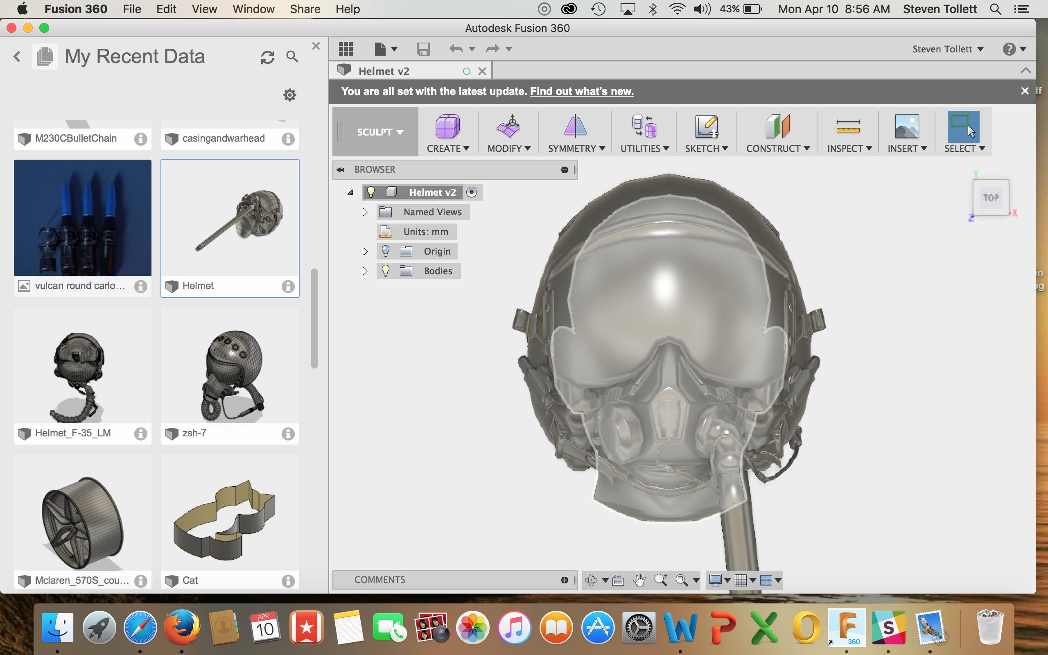Click the Construct plane icon

(x=777, y=126)
